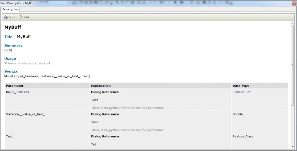Screen dimensions: 297x151
Task: Select the Distance__value_or_field_ parameter cell
Action: pos(25,114)
